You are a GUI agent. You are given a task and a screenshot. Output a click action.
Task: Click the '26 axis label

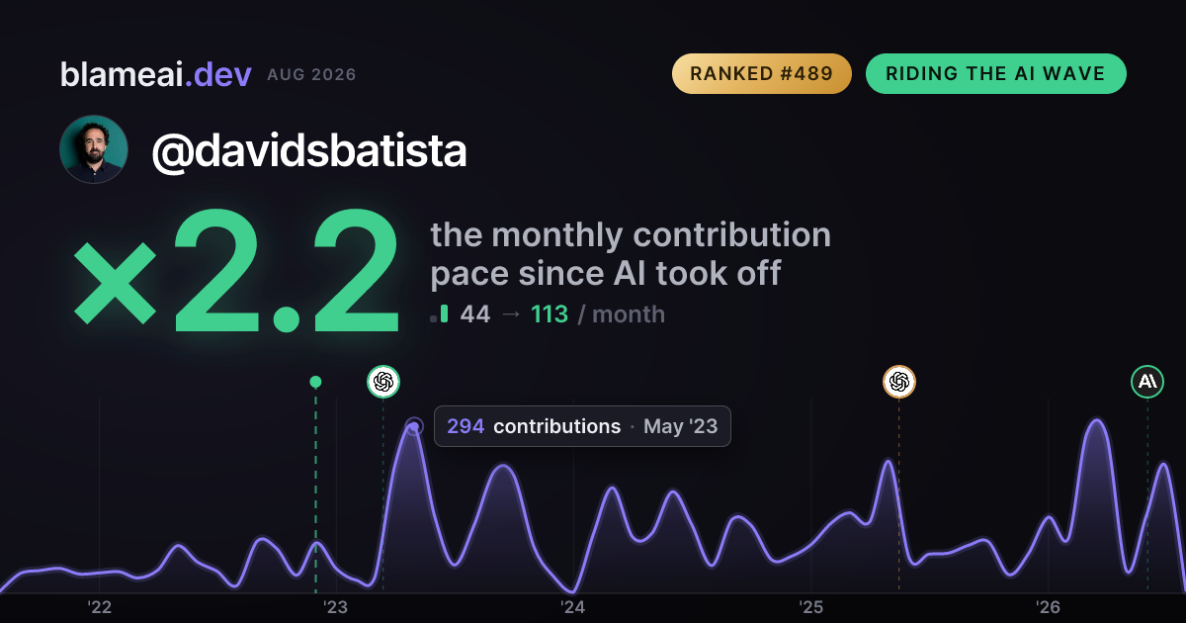pos(1048,607)
